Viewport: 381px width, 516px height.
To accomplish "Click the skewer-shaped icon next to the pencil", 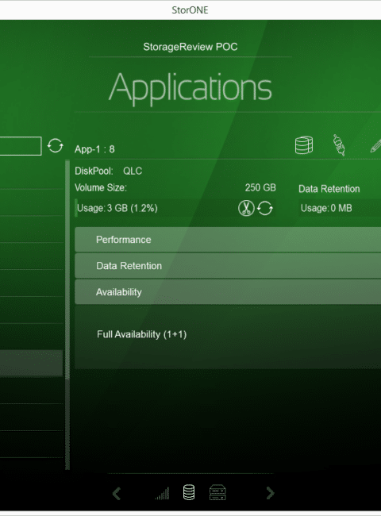I will pos(339,144).
